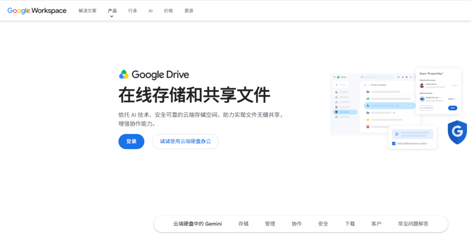Jump to 云端硬盘中的 Gemini section
The width and height of the screenshot is (471, 236).
197,224
